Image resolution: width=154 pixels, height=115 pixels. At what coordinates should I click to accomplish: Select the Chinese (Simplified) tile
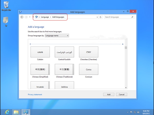[x=40, y=69]
